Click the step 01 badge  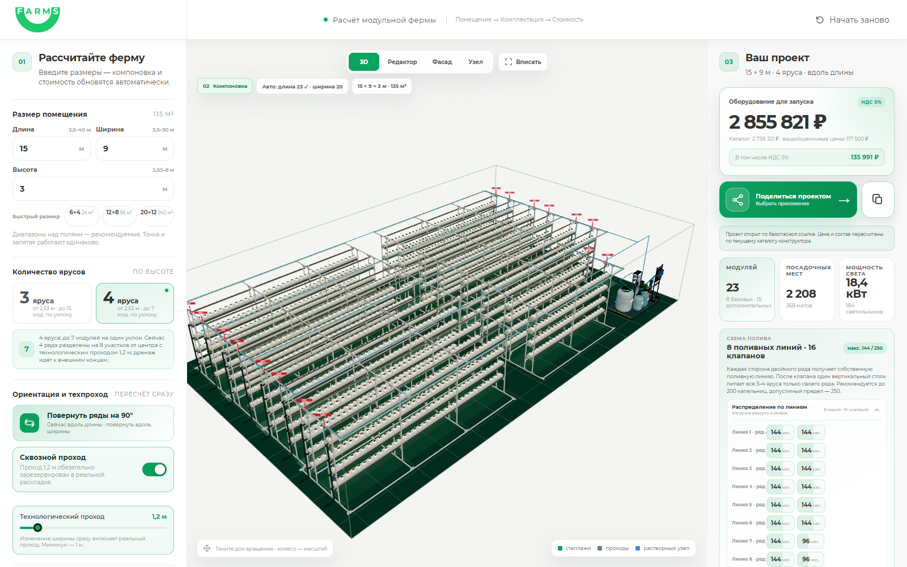click(x=22, y=62)
